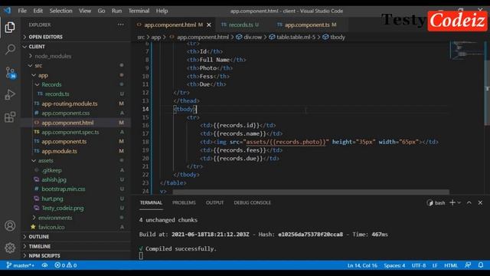Viewport: 490px width, 276px height.
Task: Collapse the src folder
Action: (x=38, y=65)
